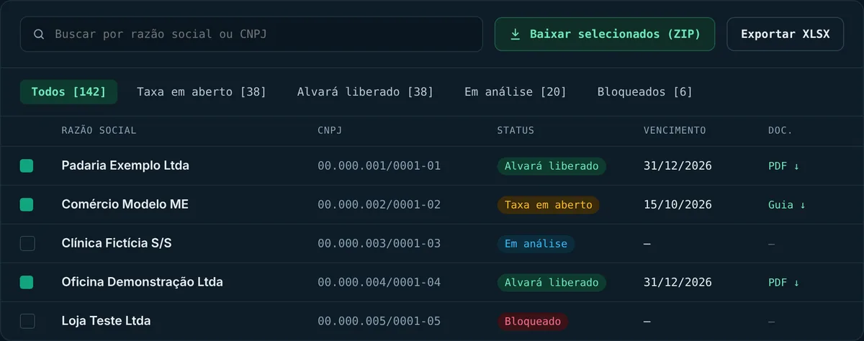864x341 pixels.
Task: Show the Em análise [20] tab
Action: pos(515,91)
